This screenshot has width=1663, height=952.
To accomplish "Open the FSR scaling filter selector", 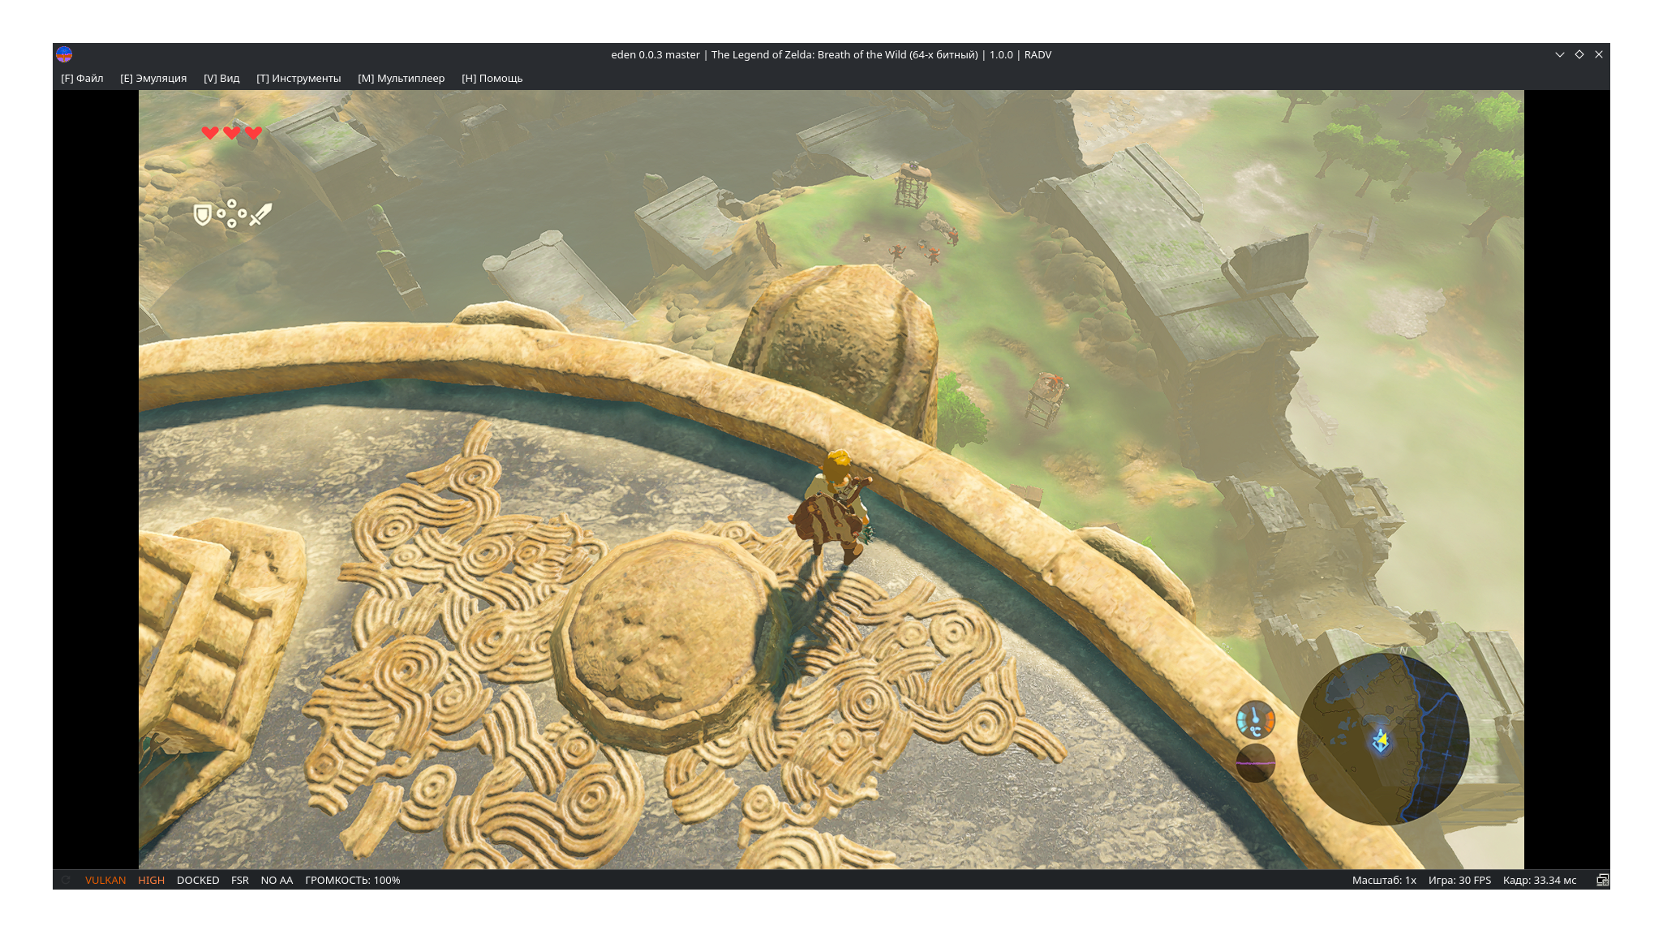I will pyautogui.click(x=240, y=880).
